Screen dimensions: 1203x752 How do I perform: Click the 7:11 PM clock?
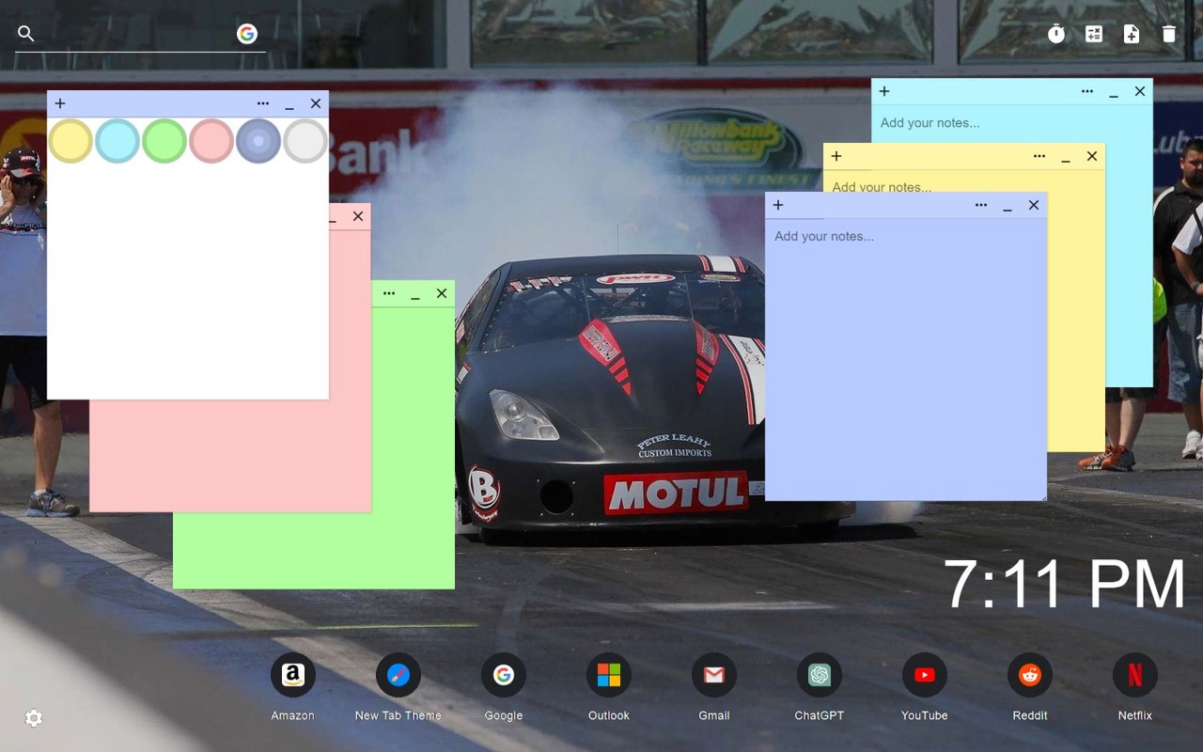point(1064,585)
